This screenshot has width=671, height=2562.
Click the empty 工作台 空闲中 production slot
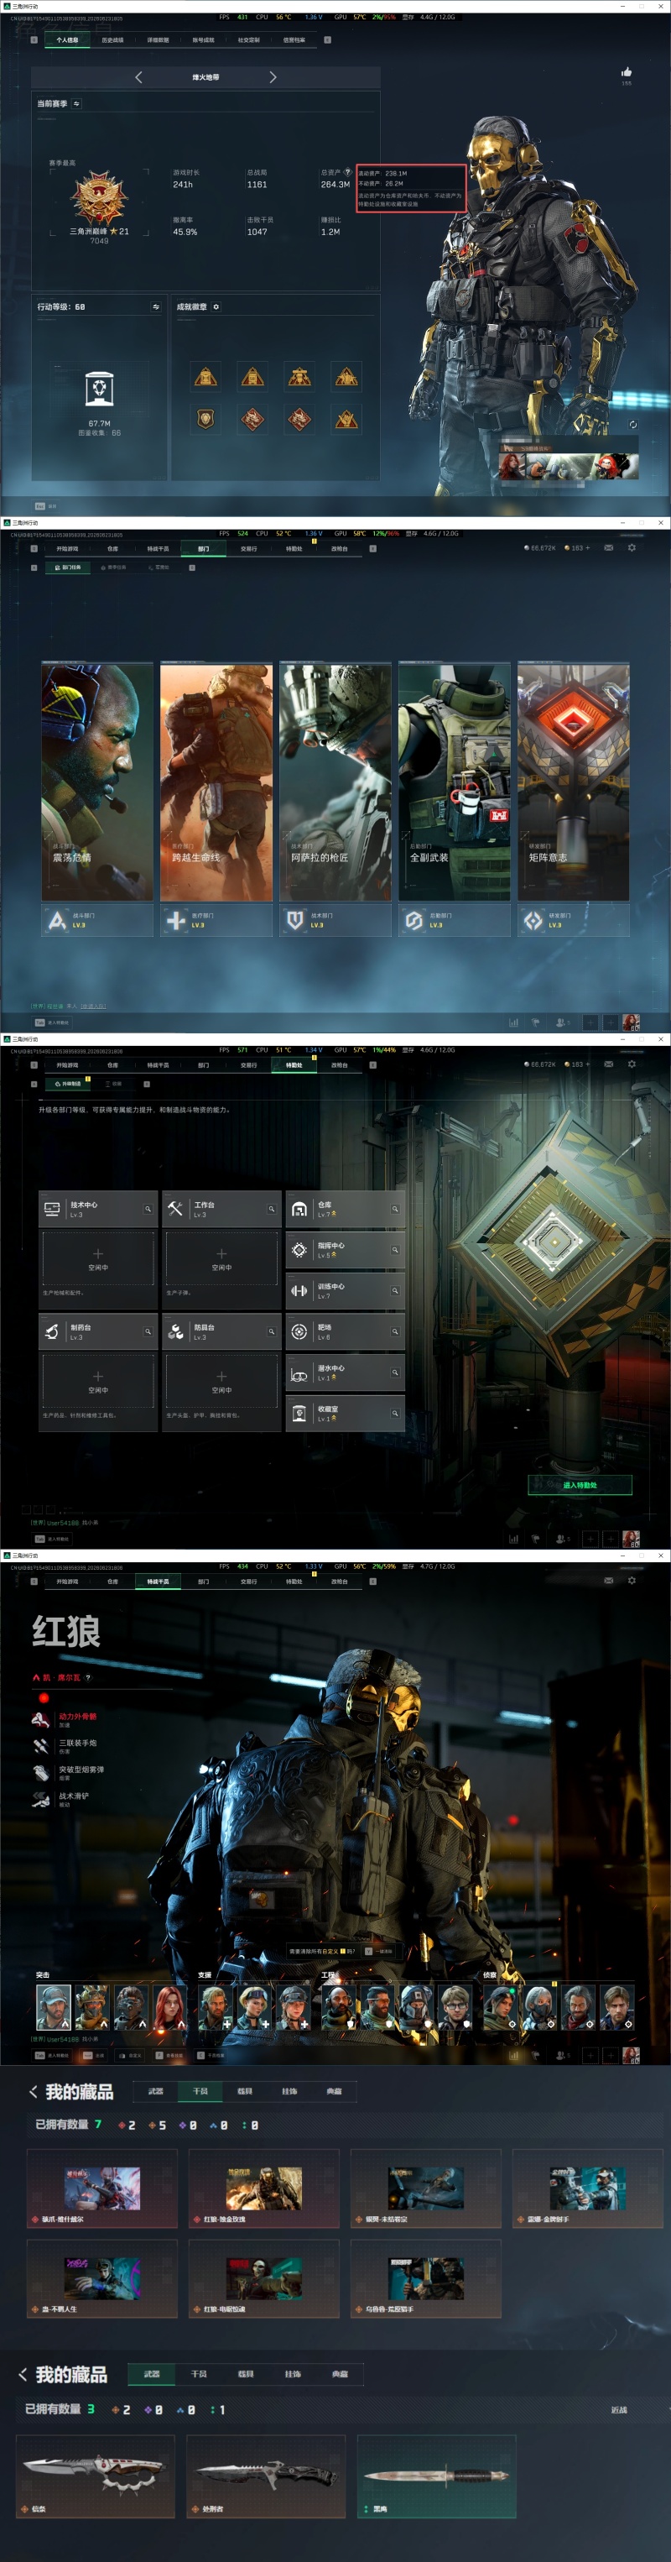pyautogui.click(x=221, y=1259)
